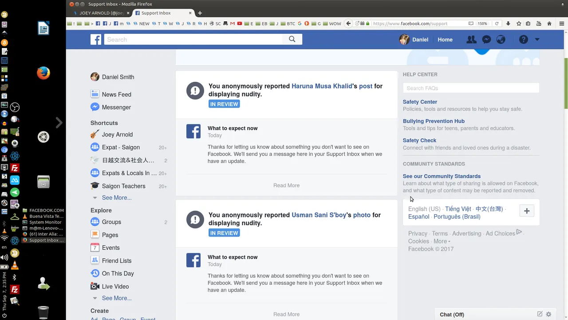Screen dimensions: 568x320
Task: Click Read More on the Usman report
Action: (286, 314)
